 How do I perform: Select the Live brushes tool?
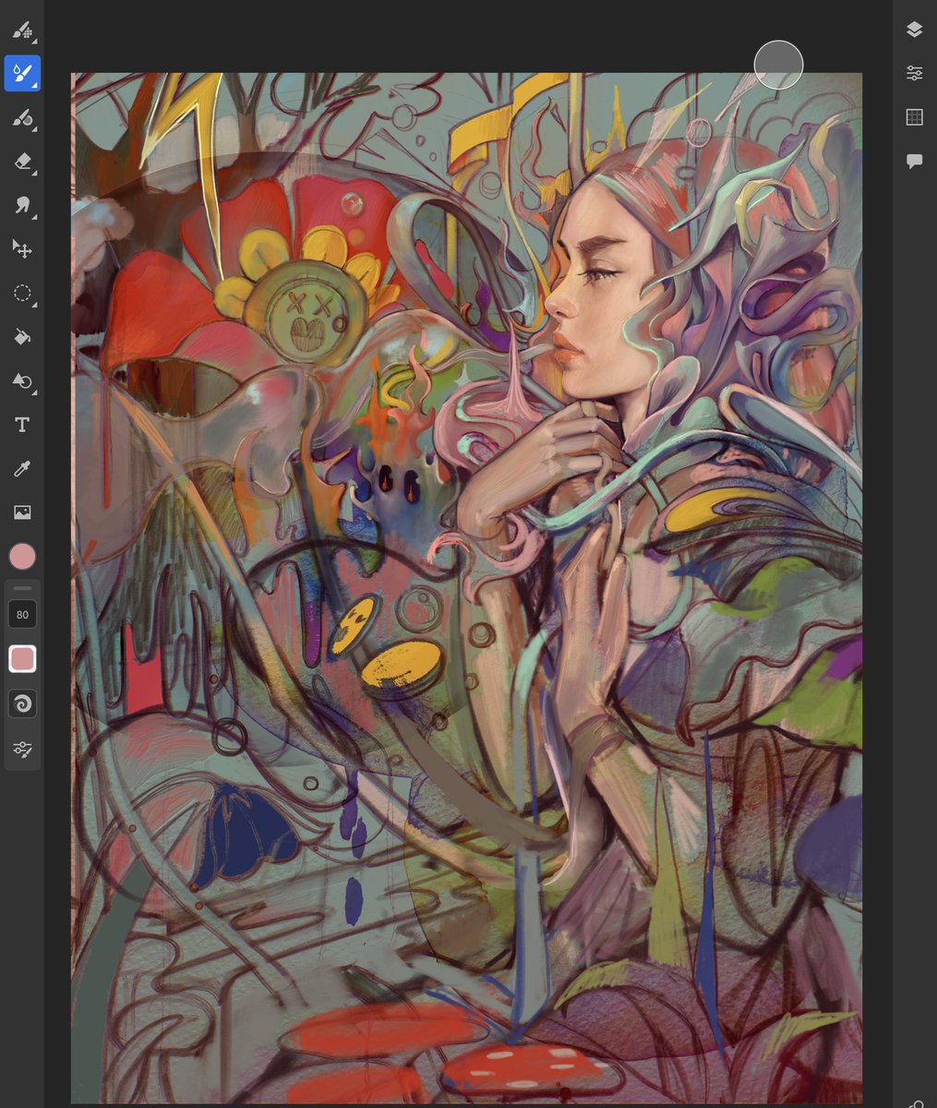click(x=22, y=74)
